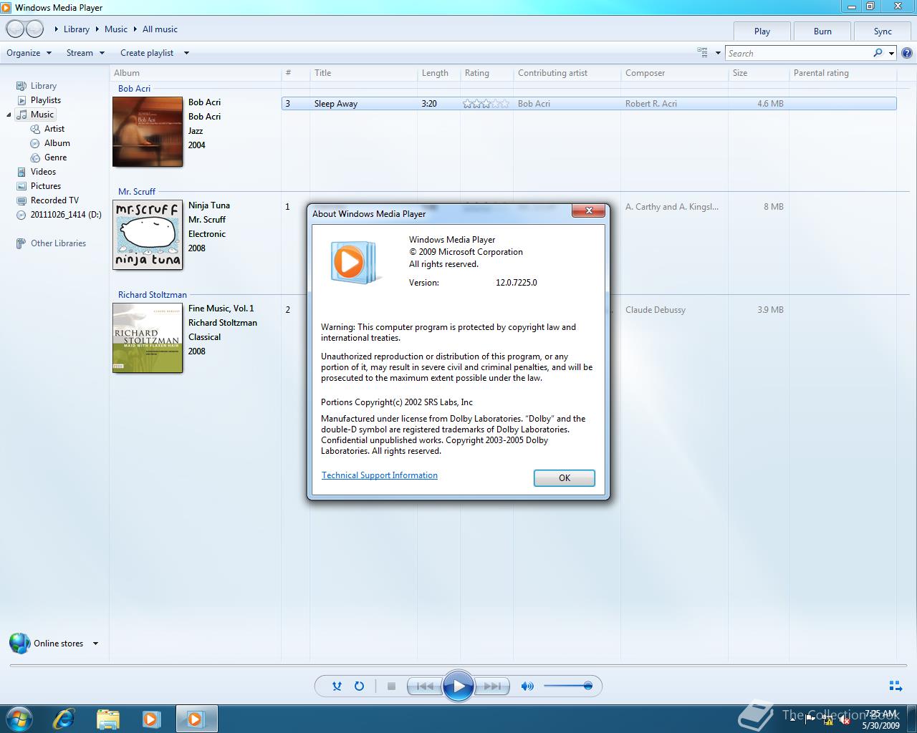Screen dimensions: 917x733
Task: Sort by the Length column header
Action: click(438, 73)
